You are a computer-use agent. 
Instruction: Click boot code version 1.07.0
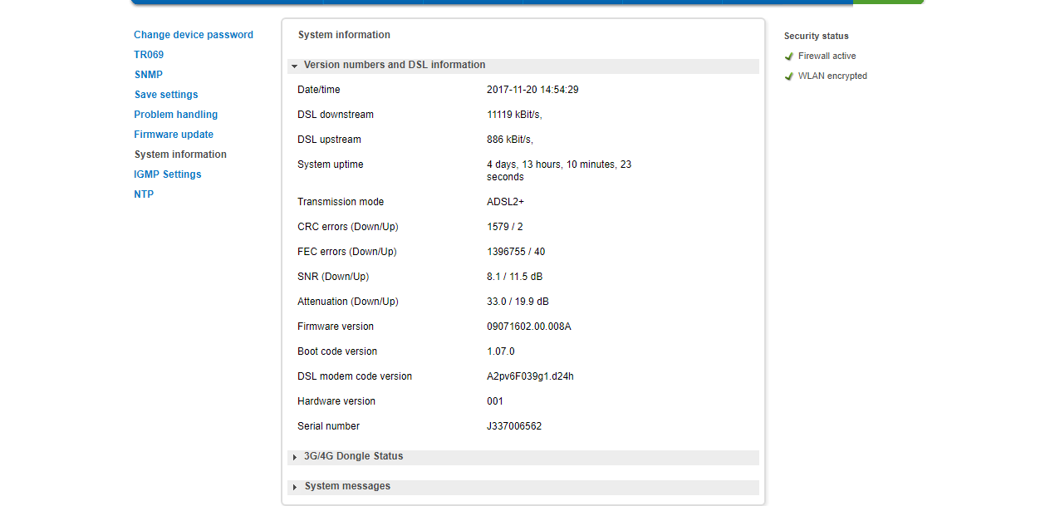tap(501, 351)
